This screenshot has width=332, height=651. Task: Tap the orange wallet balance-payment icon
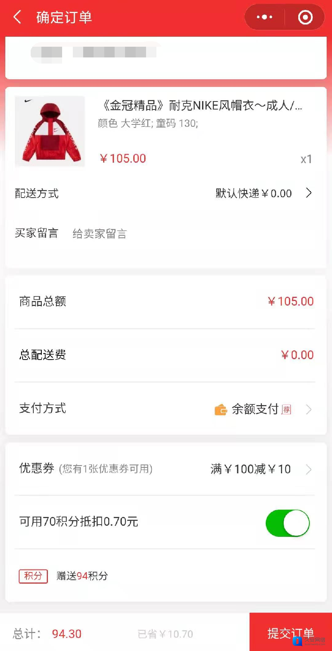click(x=220, y=410)
